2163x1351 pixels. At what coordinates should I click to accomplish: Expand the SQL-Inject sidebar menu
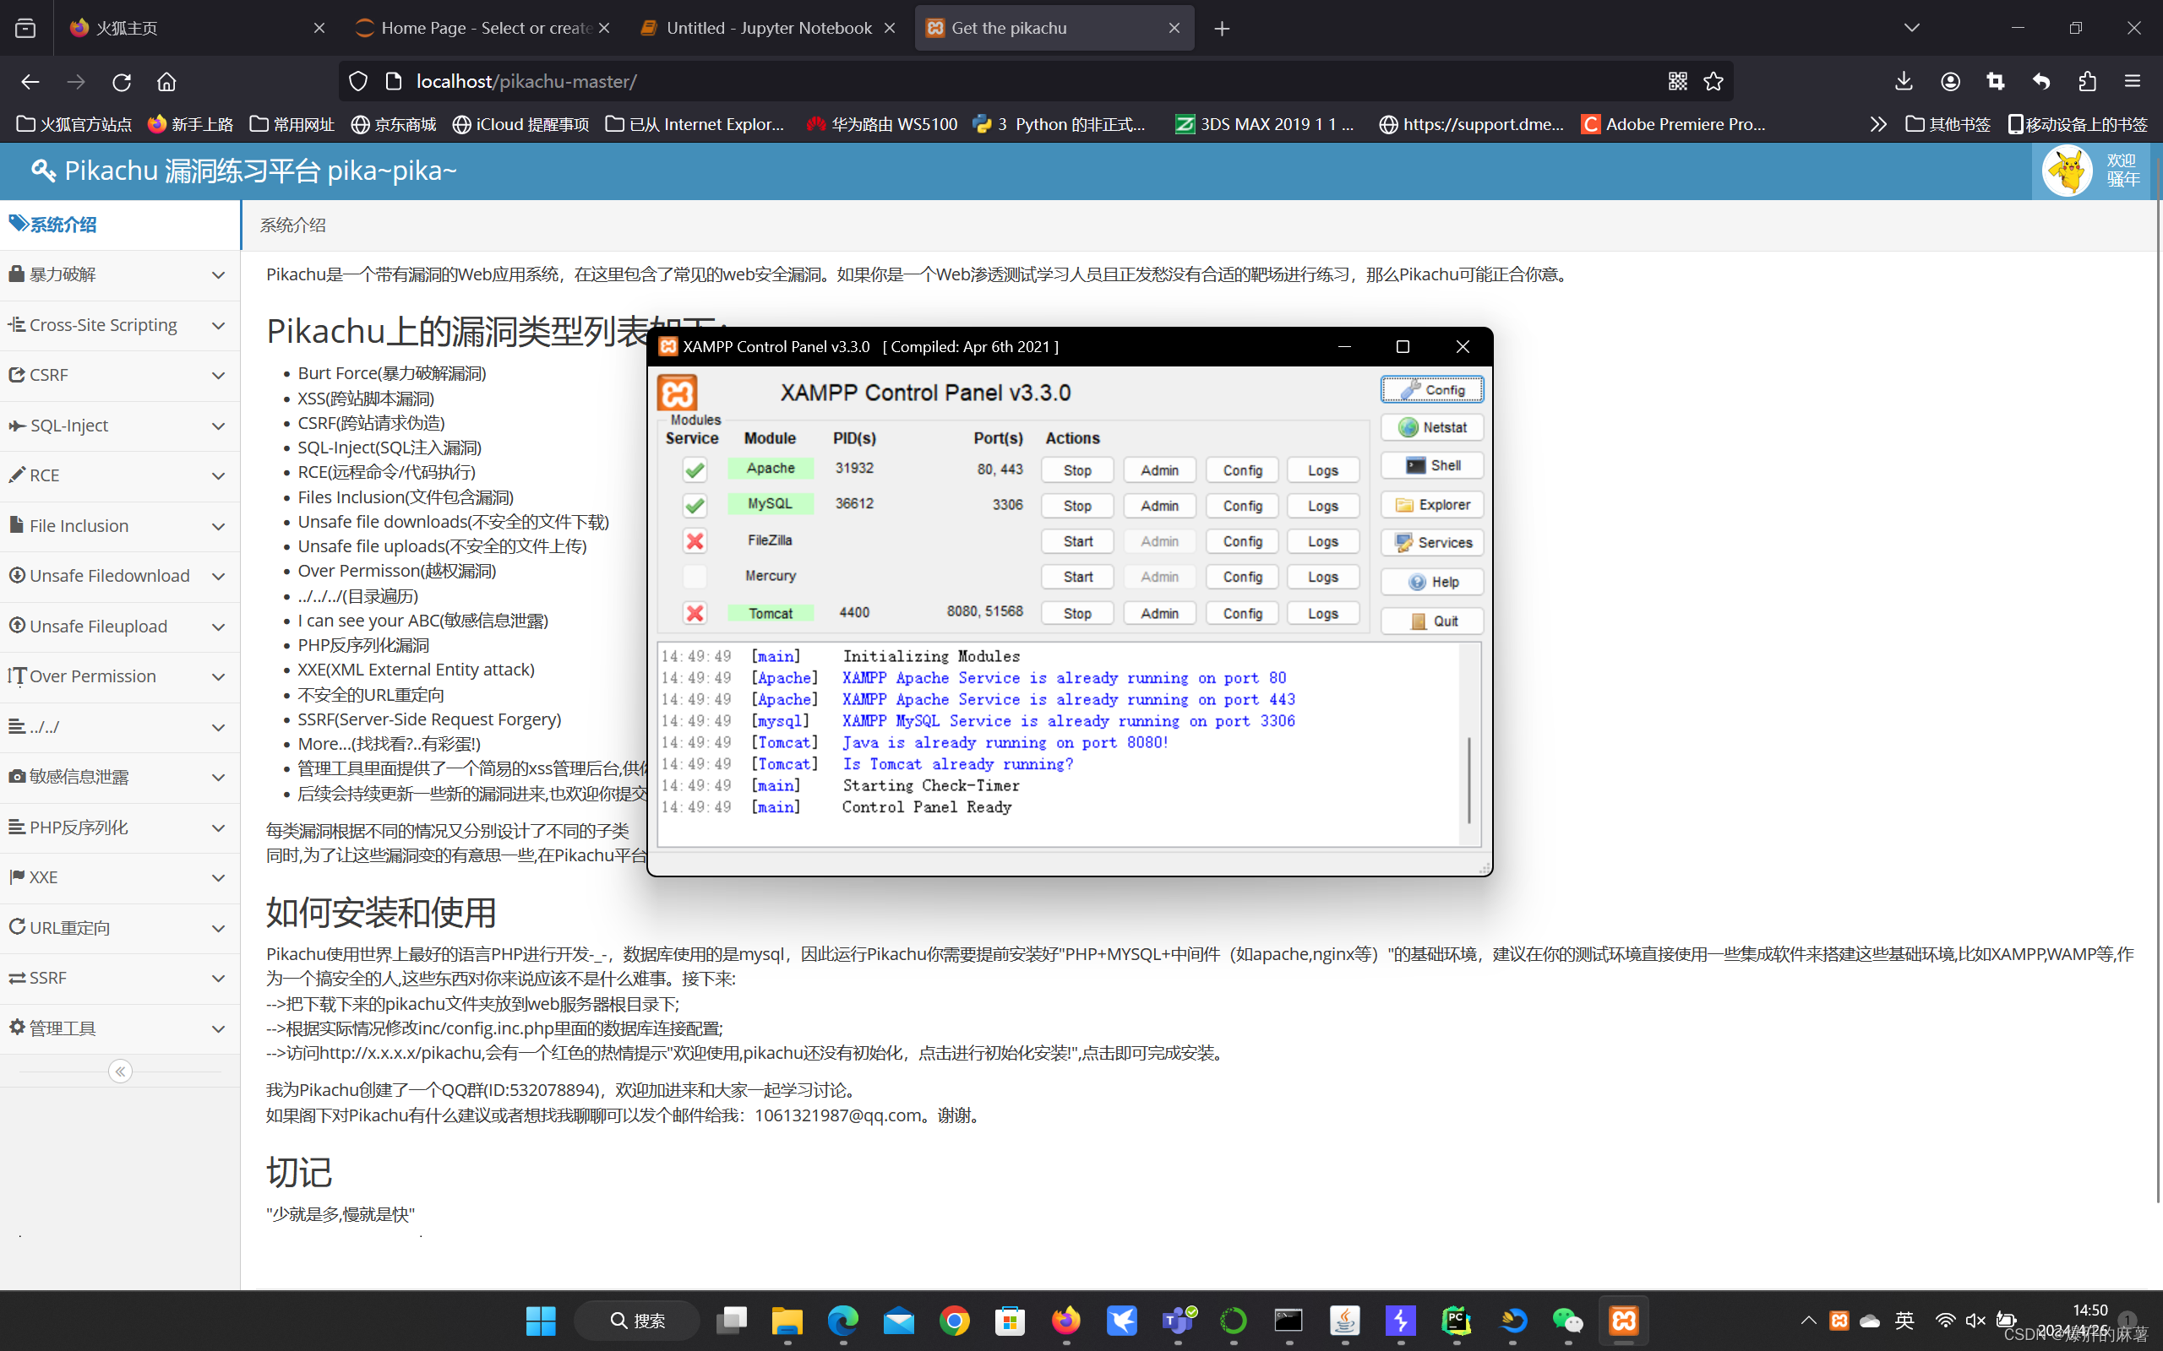[x=119, y=426]
